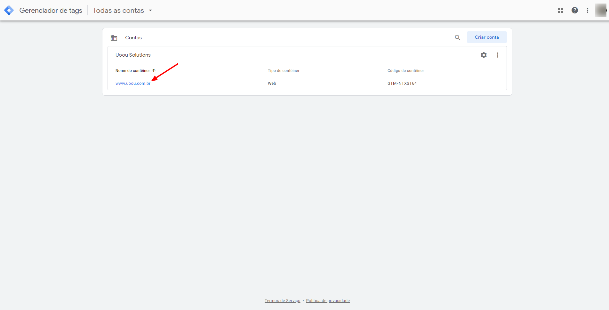Sort by the Nome do contêiner arrow
The height and width of the screenshot is (310, 609).
(154, 70)
